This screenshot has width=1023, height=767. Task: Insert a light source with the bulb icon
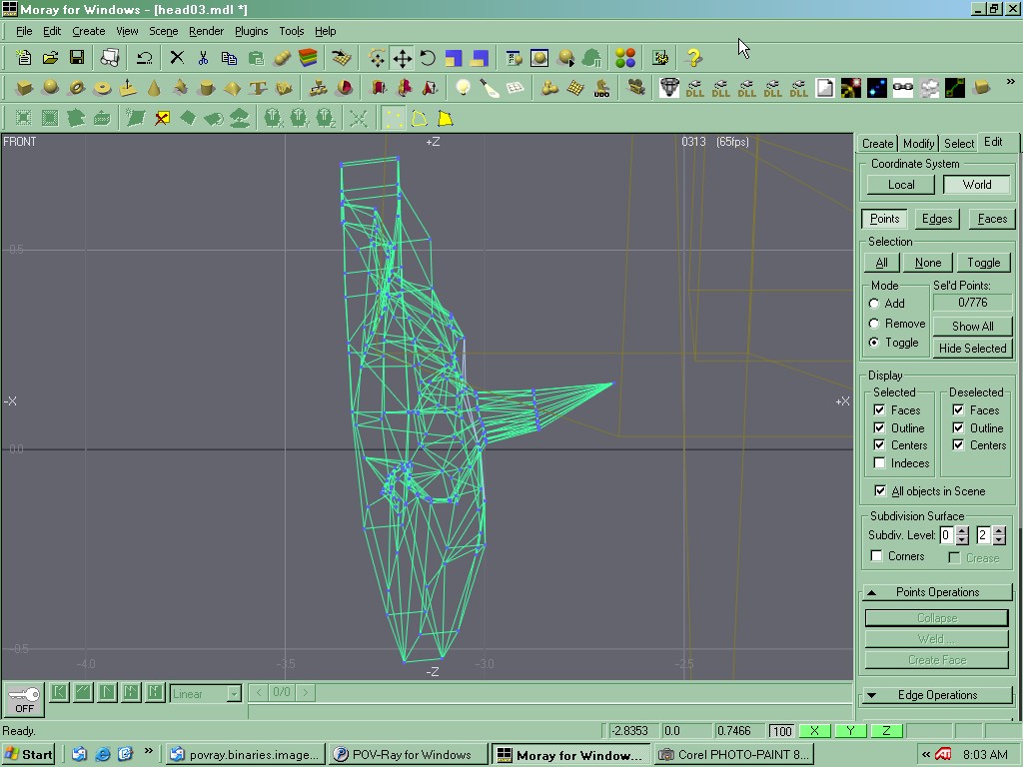coord(463,88)
